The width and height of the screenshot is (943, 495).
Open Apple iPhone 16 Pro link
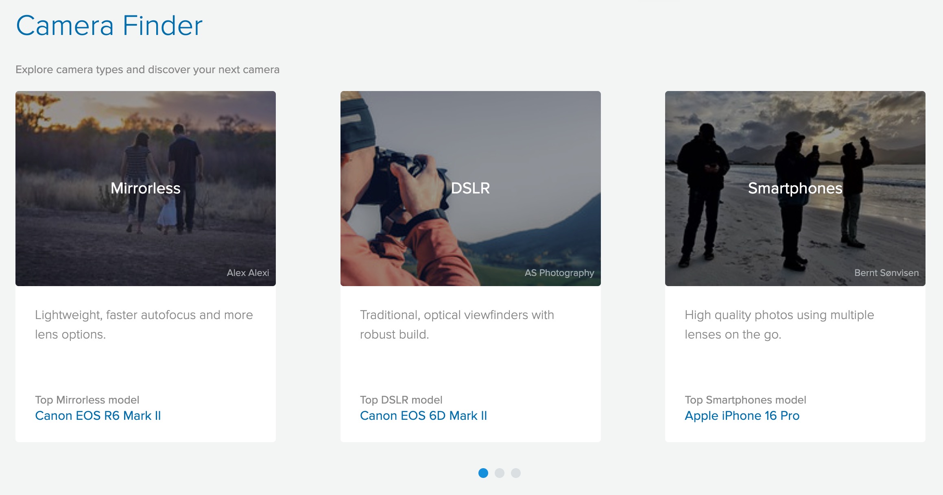coord(742,415)
